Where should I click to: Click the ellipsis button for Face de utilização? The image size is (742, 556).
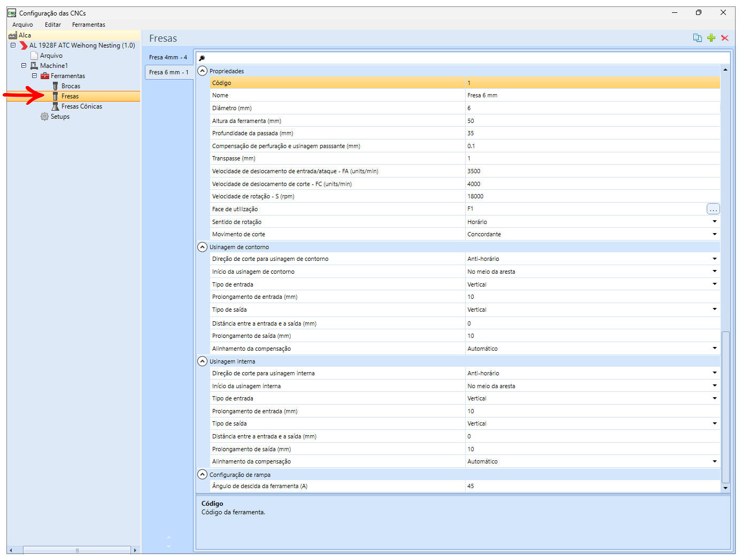(x=713, y=209)
